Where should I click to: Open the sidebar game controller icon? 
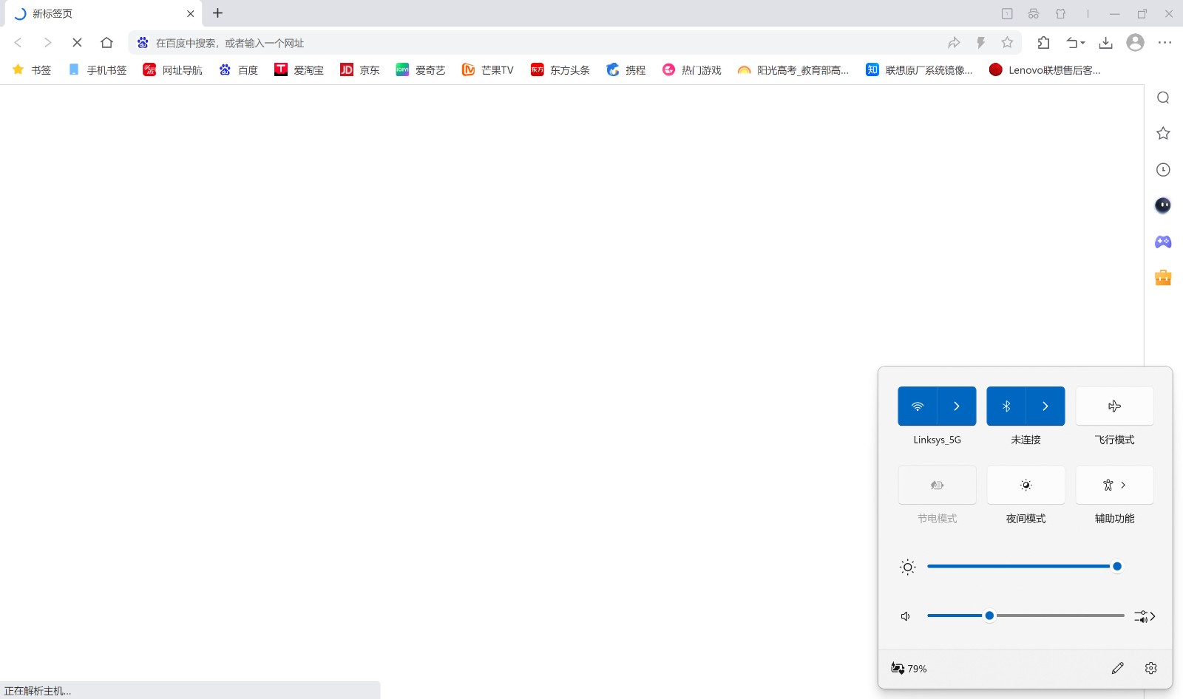pyautogui.click(x=1163, y=242)
